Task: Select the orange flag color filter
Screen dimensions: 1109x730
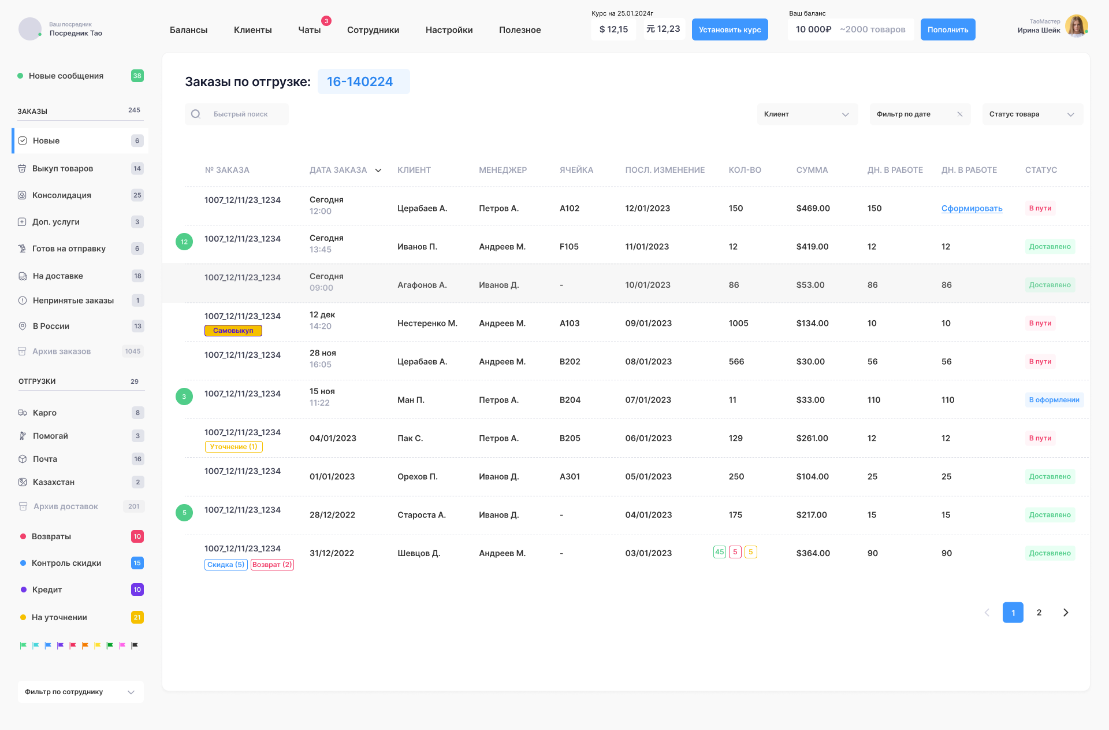Action: 85,645
